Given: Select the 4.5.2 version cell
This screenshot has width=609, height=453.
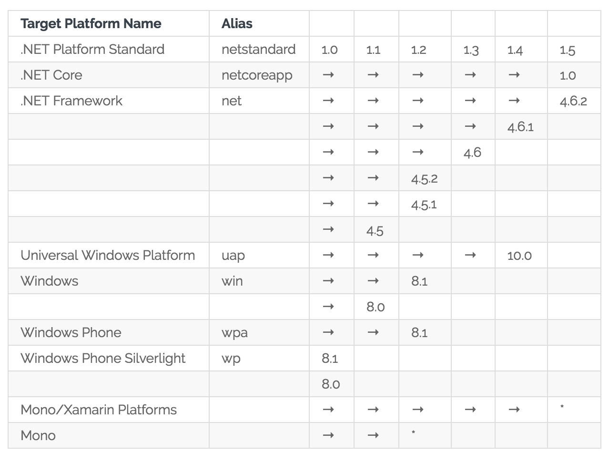Looking at the screenshot, I should tap(424, 178).
